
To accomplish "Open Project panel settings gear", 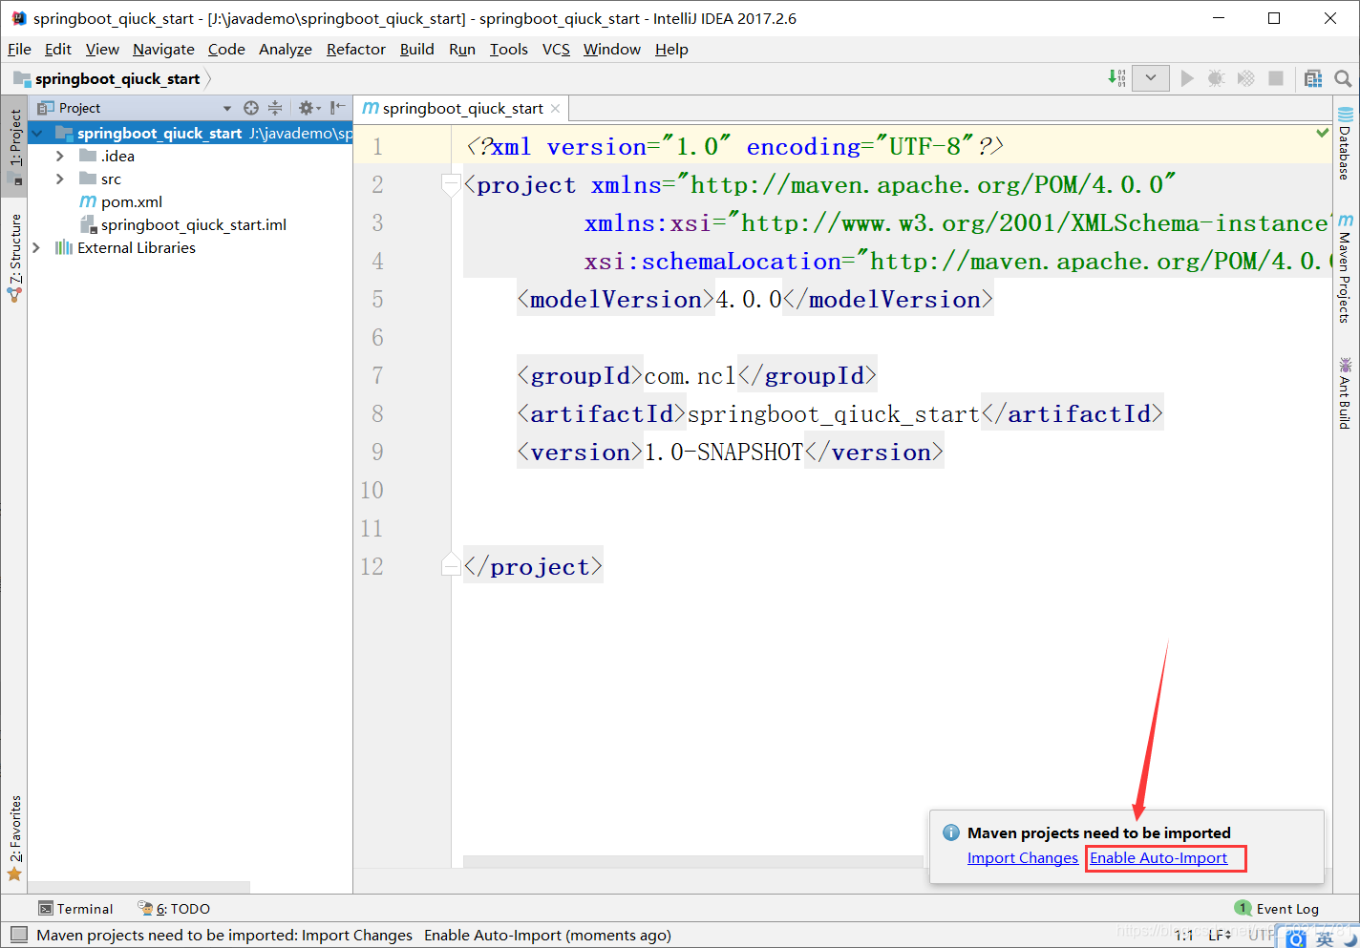I will 307,108.
